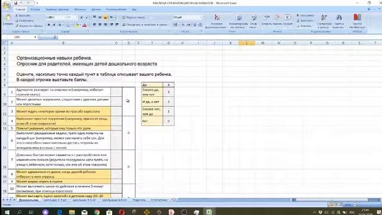Switch to the Разметка страницы ribbon tab

point(57,10)
